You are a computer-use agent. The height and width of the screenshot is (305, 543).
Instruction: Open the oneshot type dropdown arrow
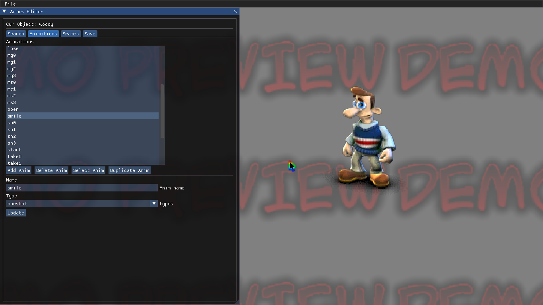[x=154, y=204]
